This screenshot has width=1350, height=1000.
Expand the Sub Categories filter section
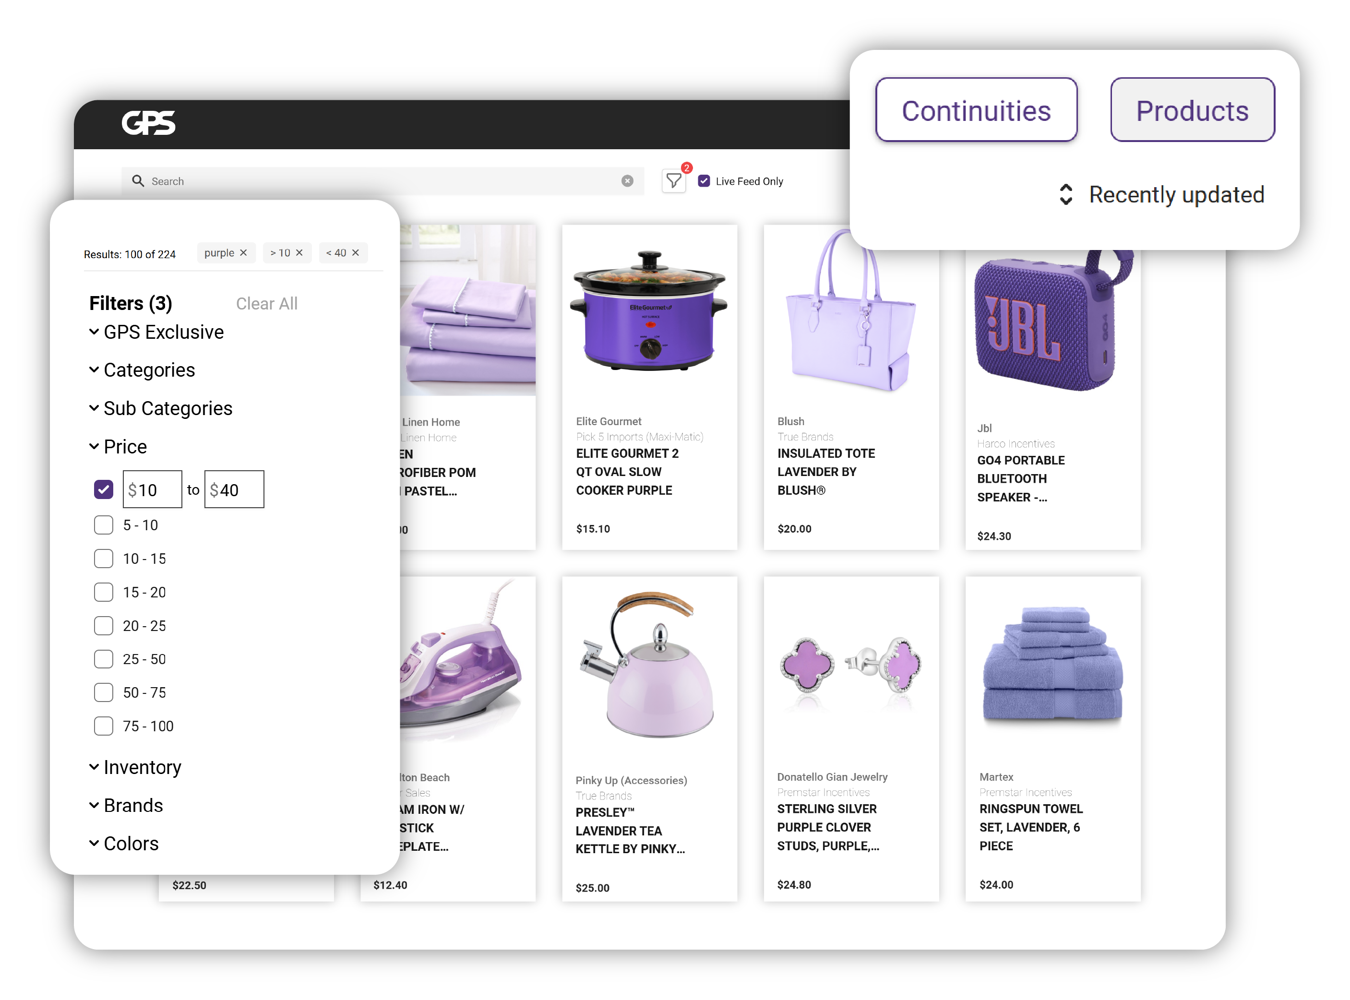pos(161,408)
